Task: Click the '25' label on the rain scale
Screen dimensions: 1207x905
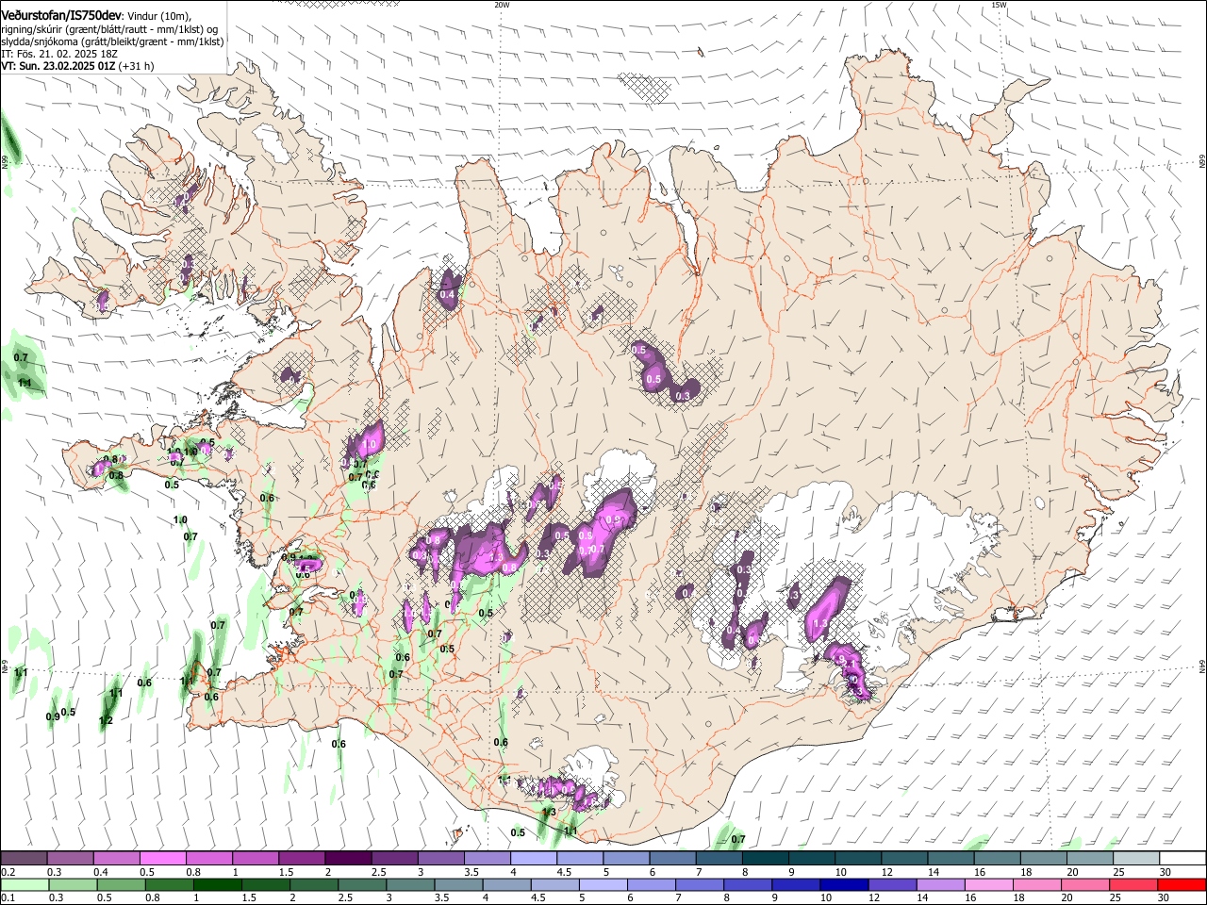Action: click(x=1116, y=897)
